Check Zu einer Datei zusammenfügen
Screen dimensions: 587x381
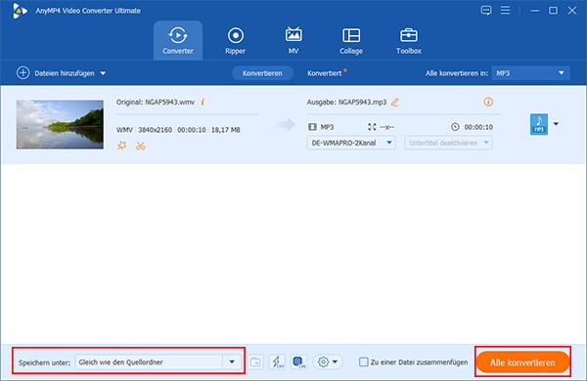pos(363,361)
